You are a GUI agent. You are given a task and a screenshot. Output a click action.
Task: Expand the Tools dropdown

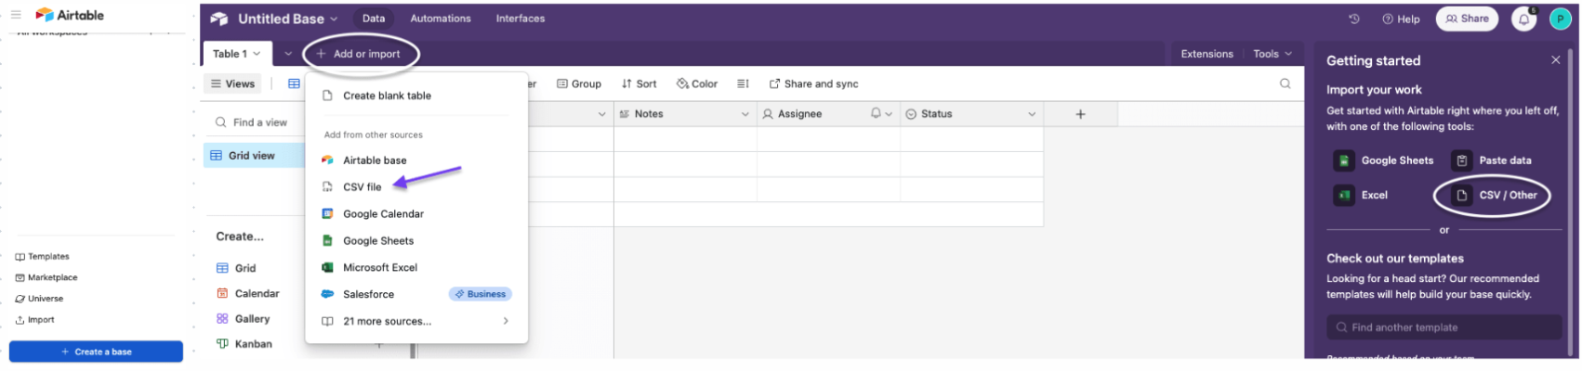pyautogui.click(x=1272, y=54)
